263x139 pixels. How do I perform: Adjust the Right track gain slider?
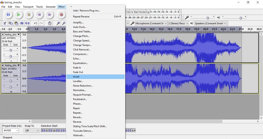(11, 81)
